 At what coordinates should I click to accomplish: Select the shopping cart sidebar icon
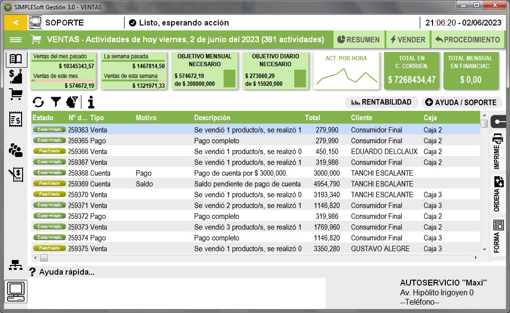pos(16,94)
